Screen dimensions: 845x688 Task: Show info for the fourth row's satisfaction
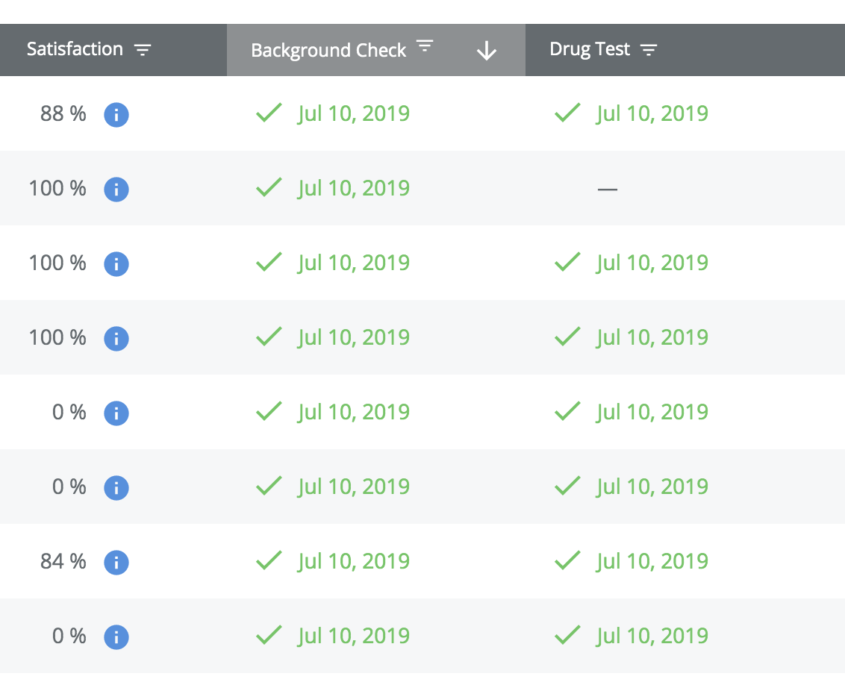tap(116, 339)
